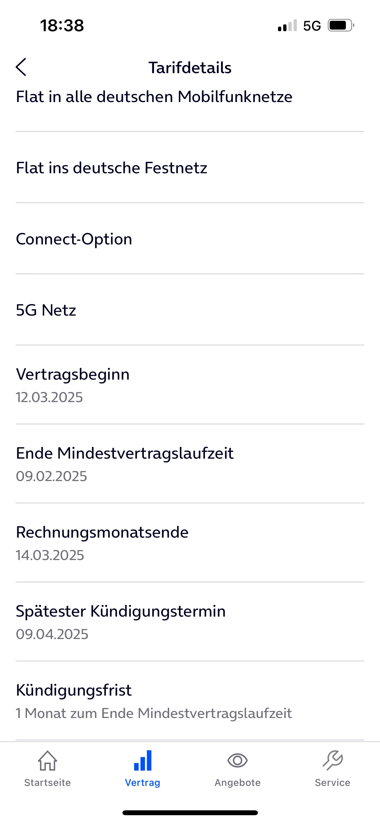Tap the Vertragsbeginn date 12.03.2025
This screenshot has height=823, width=380.
49,397
